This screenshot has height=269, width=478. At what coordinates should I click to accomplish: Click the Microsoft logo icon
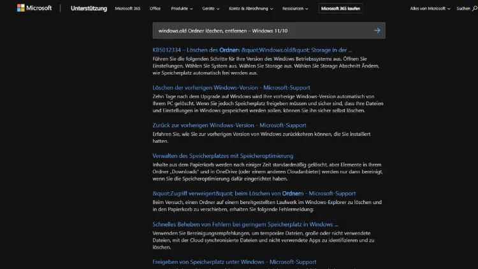[x=21, y=8]
